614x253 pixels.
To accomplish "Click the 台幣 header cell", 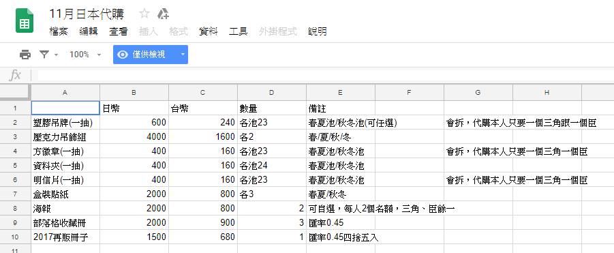I will [203, 108].
